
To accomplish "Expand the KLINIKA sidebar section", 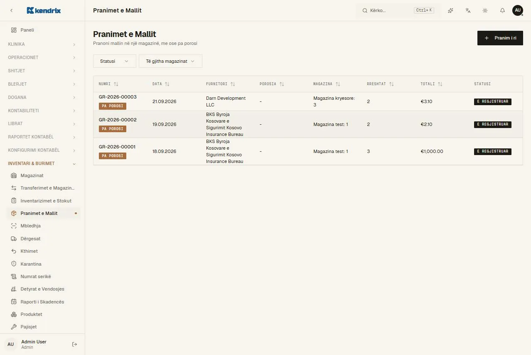I will click(42, 44).
